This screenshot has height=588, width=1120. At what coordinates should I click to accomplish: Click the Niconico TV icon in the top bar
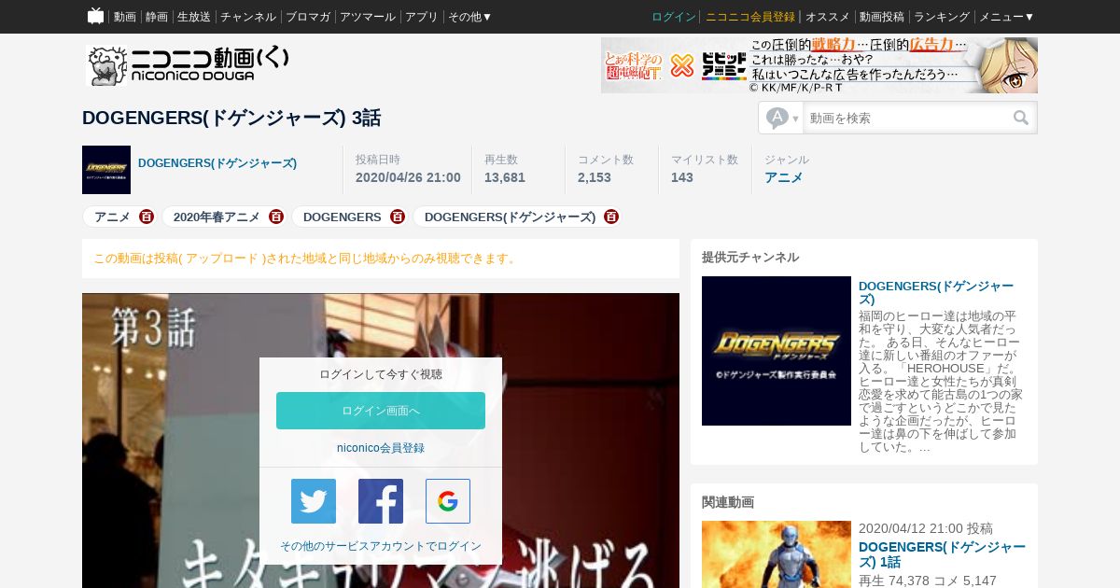[95, 16]
